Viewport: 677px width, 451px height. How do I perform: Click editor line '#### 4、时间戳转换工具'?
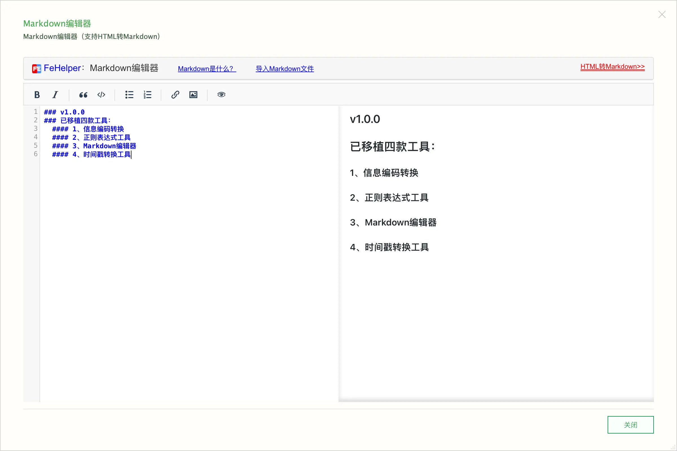click(x=91, y=154)
